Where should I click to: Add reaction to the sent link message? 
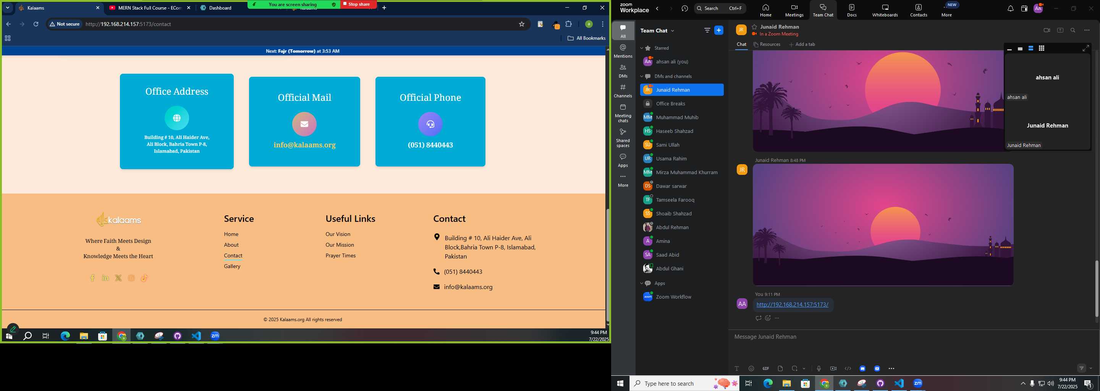coord(768,318)
